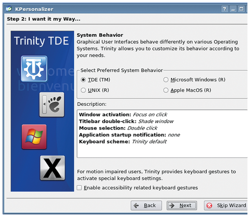Click the right arrow icon on Next
Screen dimensions: 250x217
[x=172, y=205]
